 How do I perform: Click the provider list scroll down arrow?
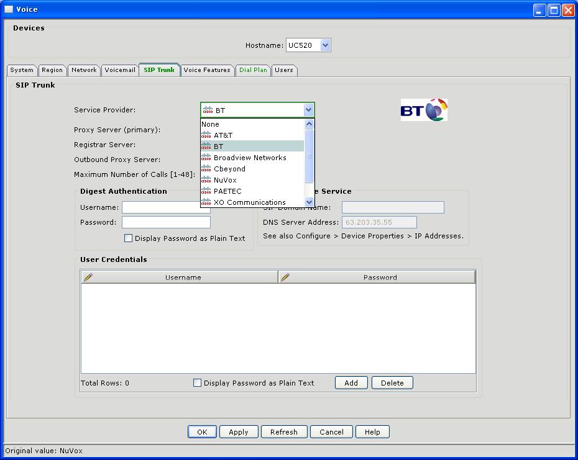pyautogui.click(x=310, y=202)
